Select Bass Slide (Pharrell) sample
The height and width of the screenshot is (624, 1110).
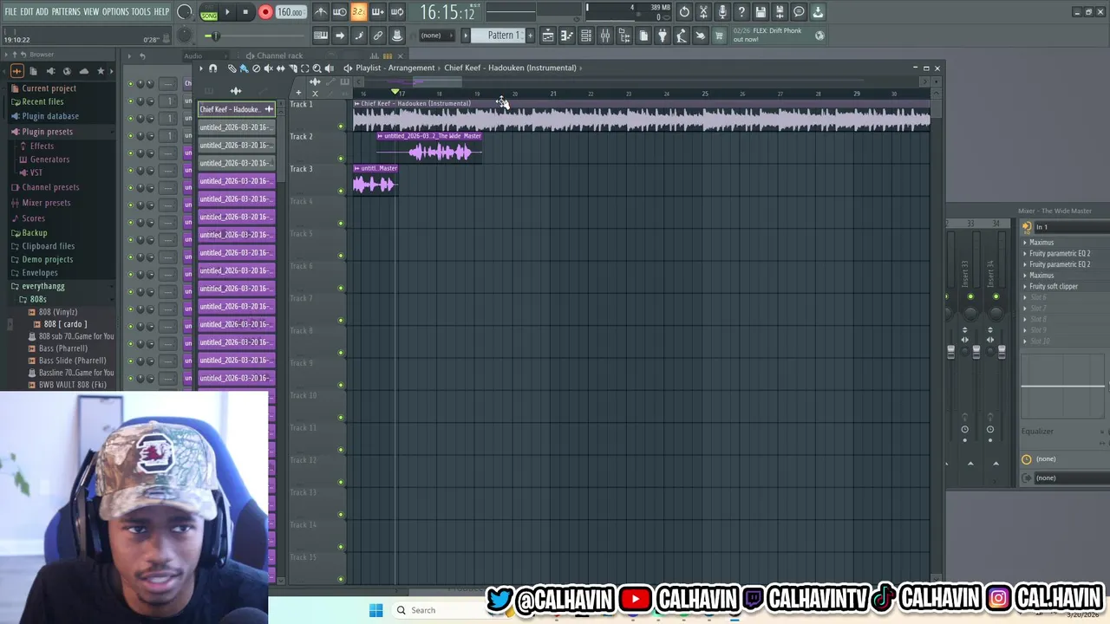click(72, 361)
